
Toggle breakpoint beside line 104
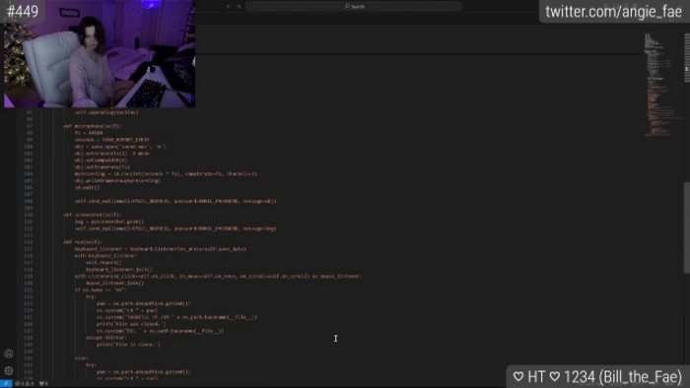point(20,174)
